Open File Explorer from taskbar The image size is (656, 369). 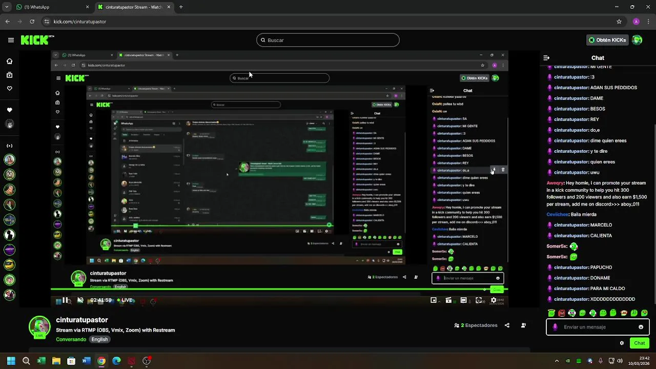point(56,361)
